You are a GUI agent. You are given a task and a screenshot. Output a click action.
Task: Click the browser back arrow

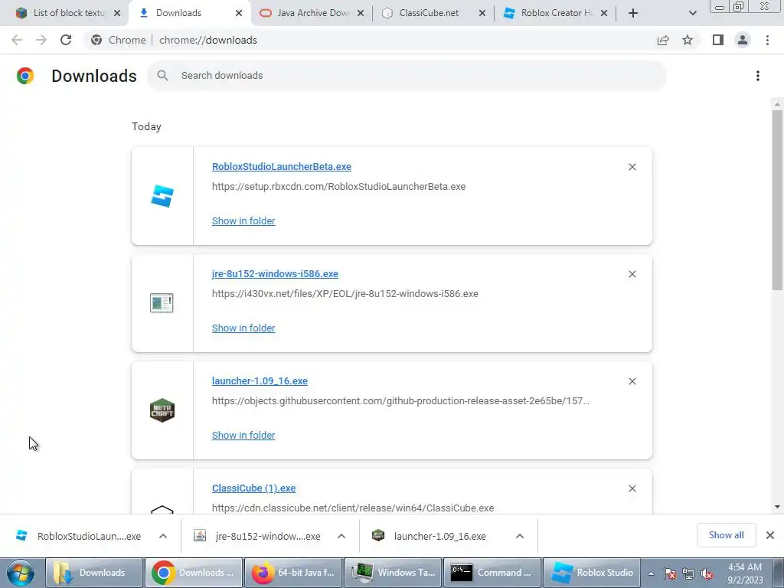click(17, 40)
